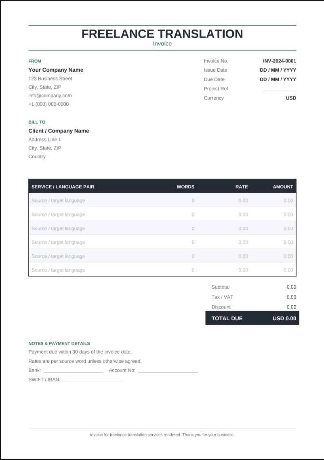
Task: Click the Subtotal amount value
Action: pyautogui.click(x=291, y=287)
